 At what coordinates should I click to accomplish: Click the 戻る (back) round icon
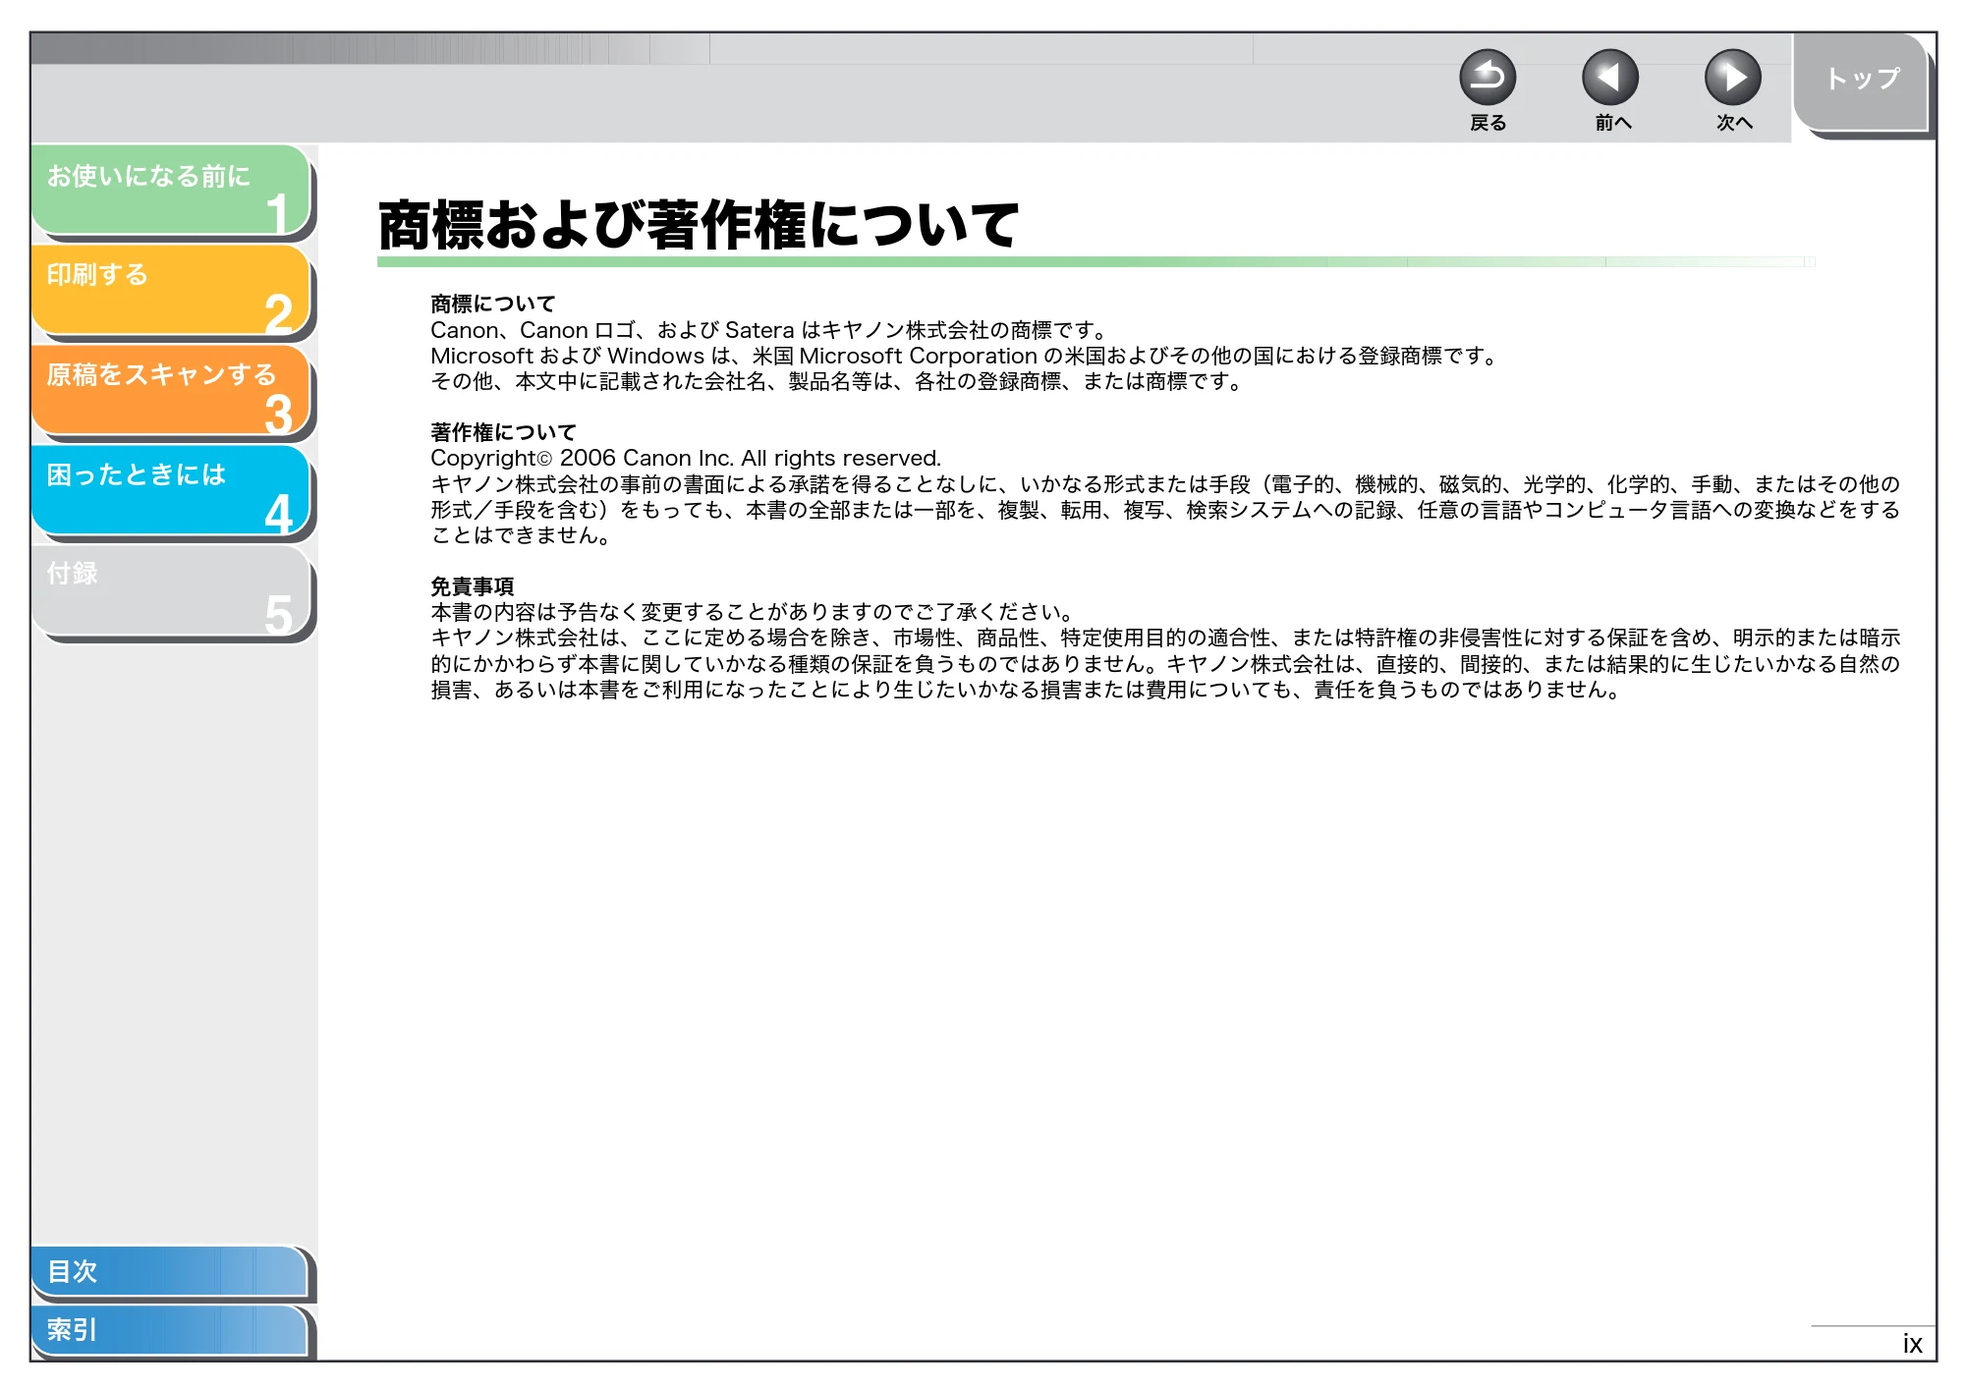pyautogui.click(x=1488, y=78)
